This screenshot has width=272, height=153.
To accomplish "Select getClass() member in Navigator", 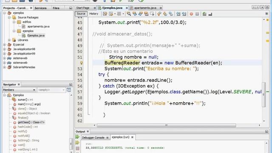I will 31,122.
